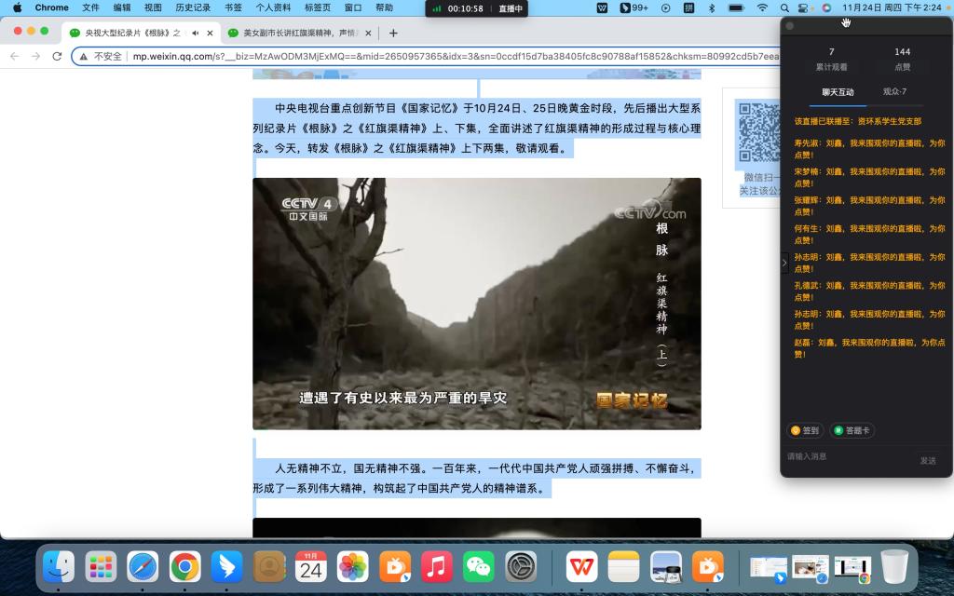This screenshot has height=596, width=954.
Task: Open a new tab with the plus button
Action: (x=393, y=33)
